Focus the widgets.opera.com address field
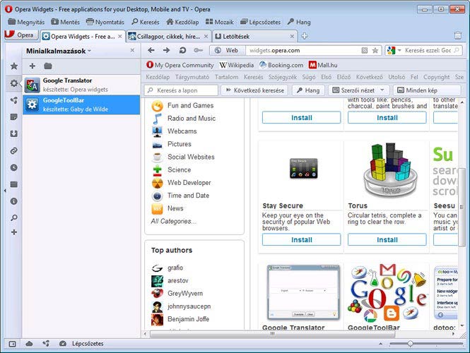 coord(302,50)
